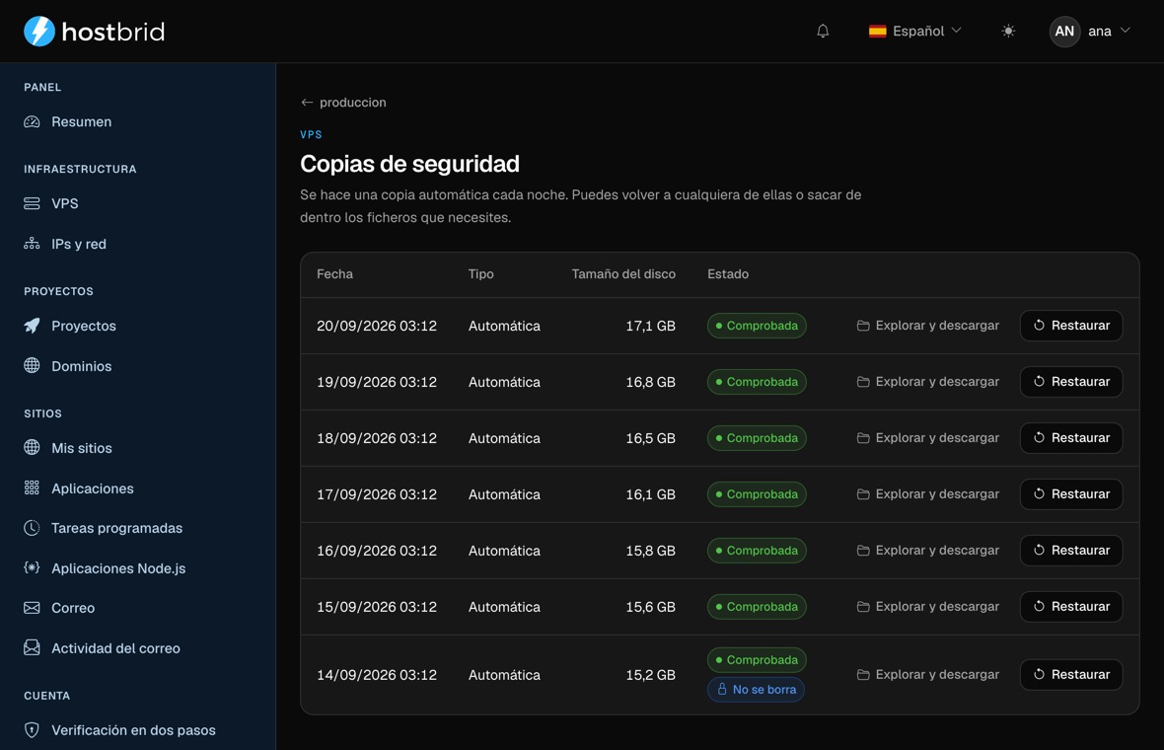Click the Dominios globe icon
The width and height of the screenshot is (1164, 750).
(32, 365)
